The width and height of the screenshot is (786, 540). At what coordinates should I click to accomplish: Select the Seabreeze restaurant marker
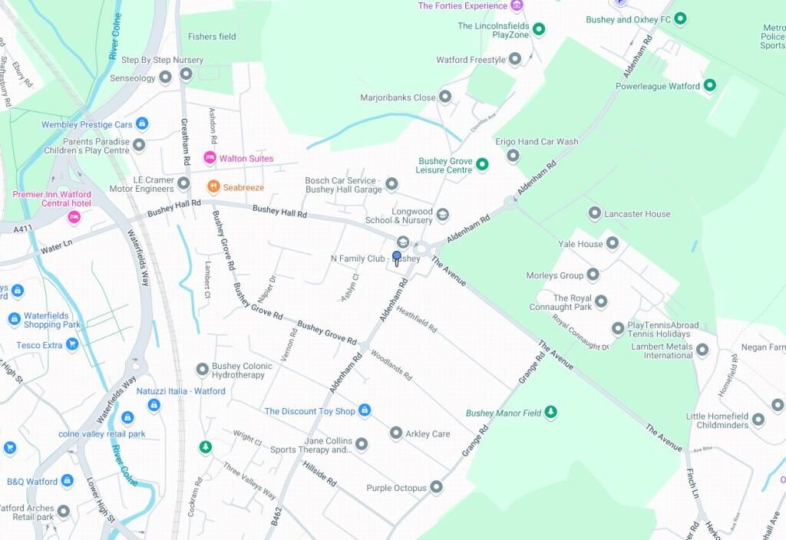[x=213, y=186]
